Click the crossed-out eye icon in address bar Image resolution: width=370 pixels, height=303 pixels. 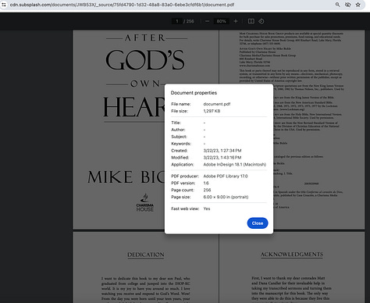click(x=347, y=5)
